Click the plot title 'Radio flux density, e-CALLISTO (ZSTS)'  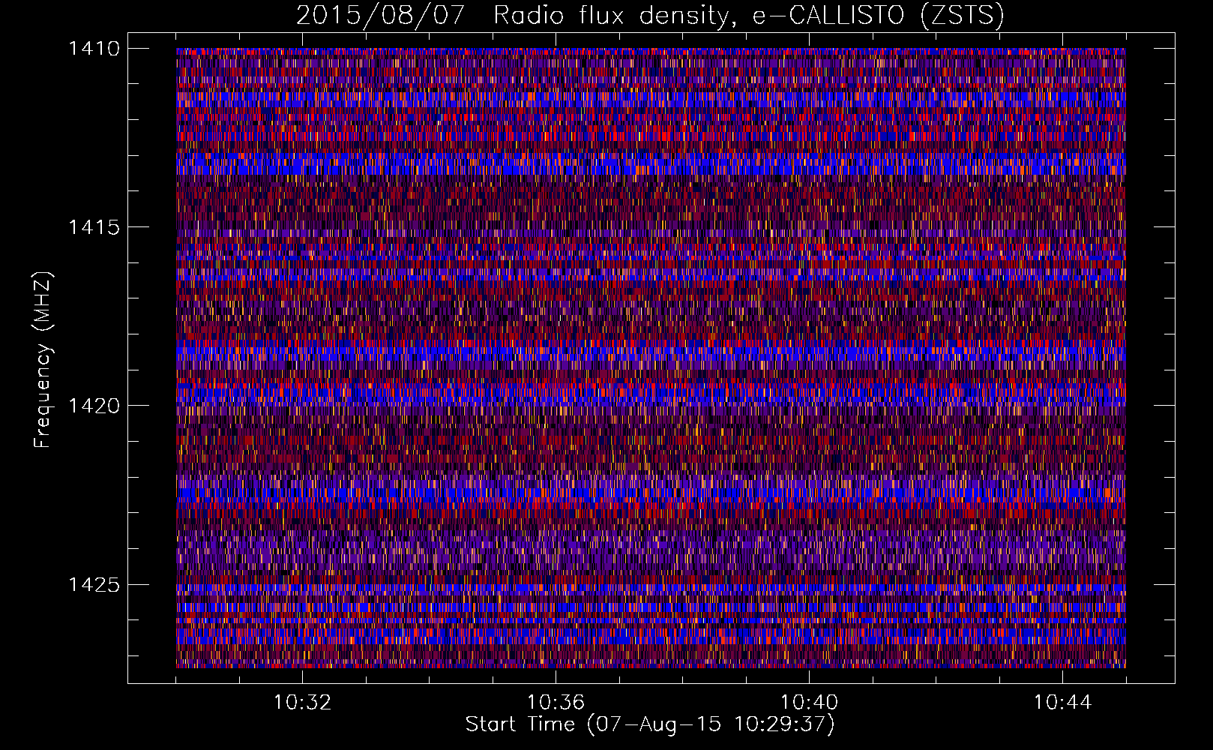tap(749, 15)
